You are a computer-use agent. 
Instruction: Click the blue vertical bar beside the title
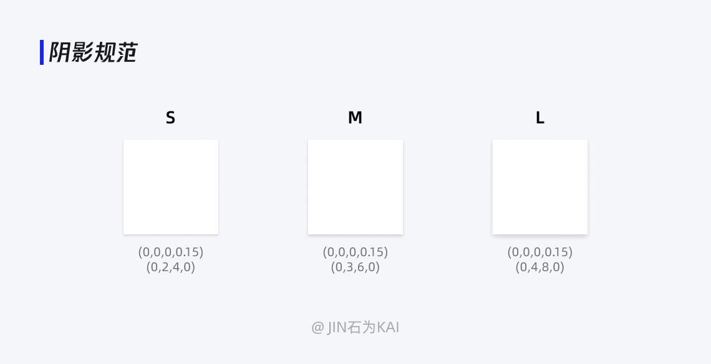42,52
